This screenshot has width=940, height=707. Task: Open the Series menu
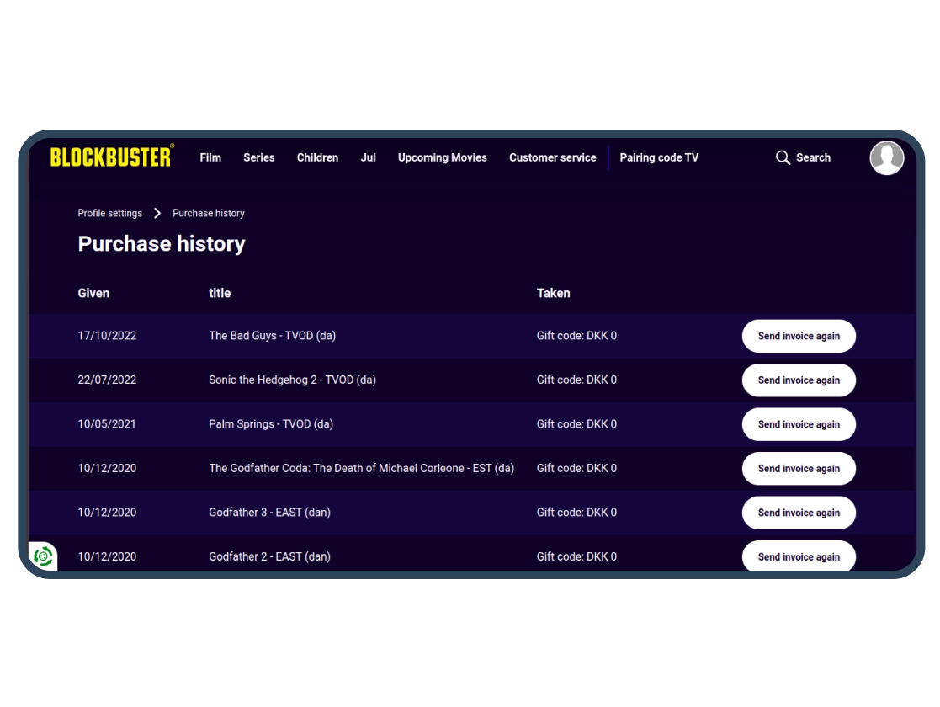(x=259, y=157)
